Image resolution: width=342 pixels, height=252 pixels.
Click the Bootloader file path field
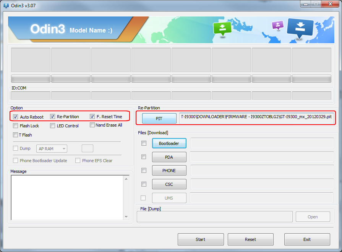point(262,143)
